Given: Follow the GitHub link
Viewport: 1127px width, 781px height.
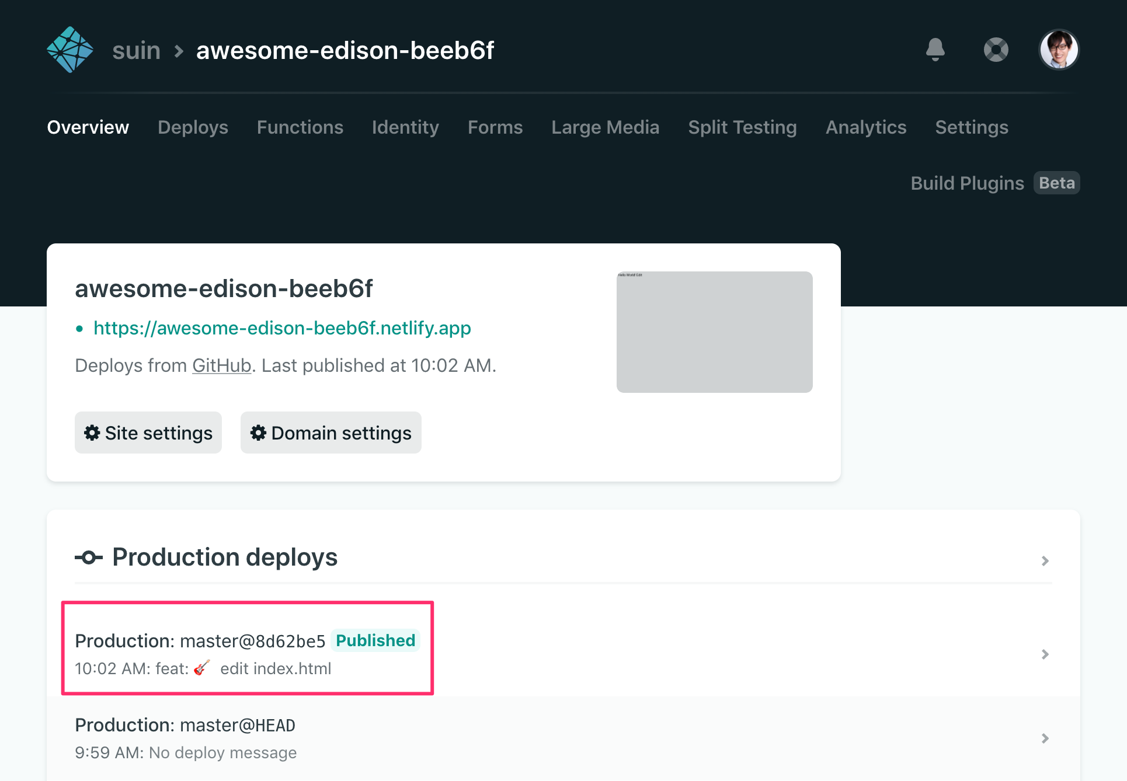Looking at the screenshot, I should point(221,365).
